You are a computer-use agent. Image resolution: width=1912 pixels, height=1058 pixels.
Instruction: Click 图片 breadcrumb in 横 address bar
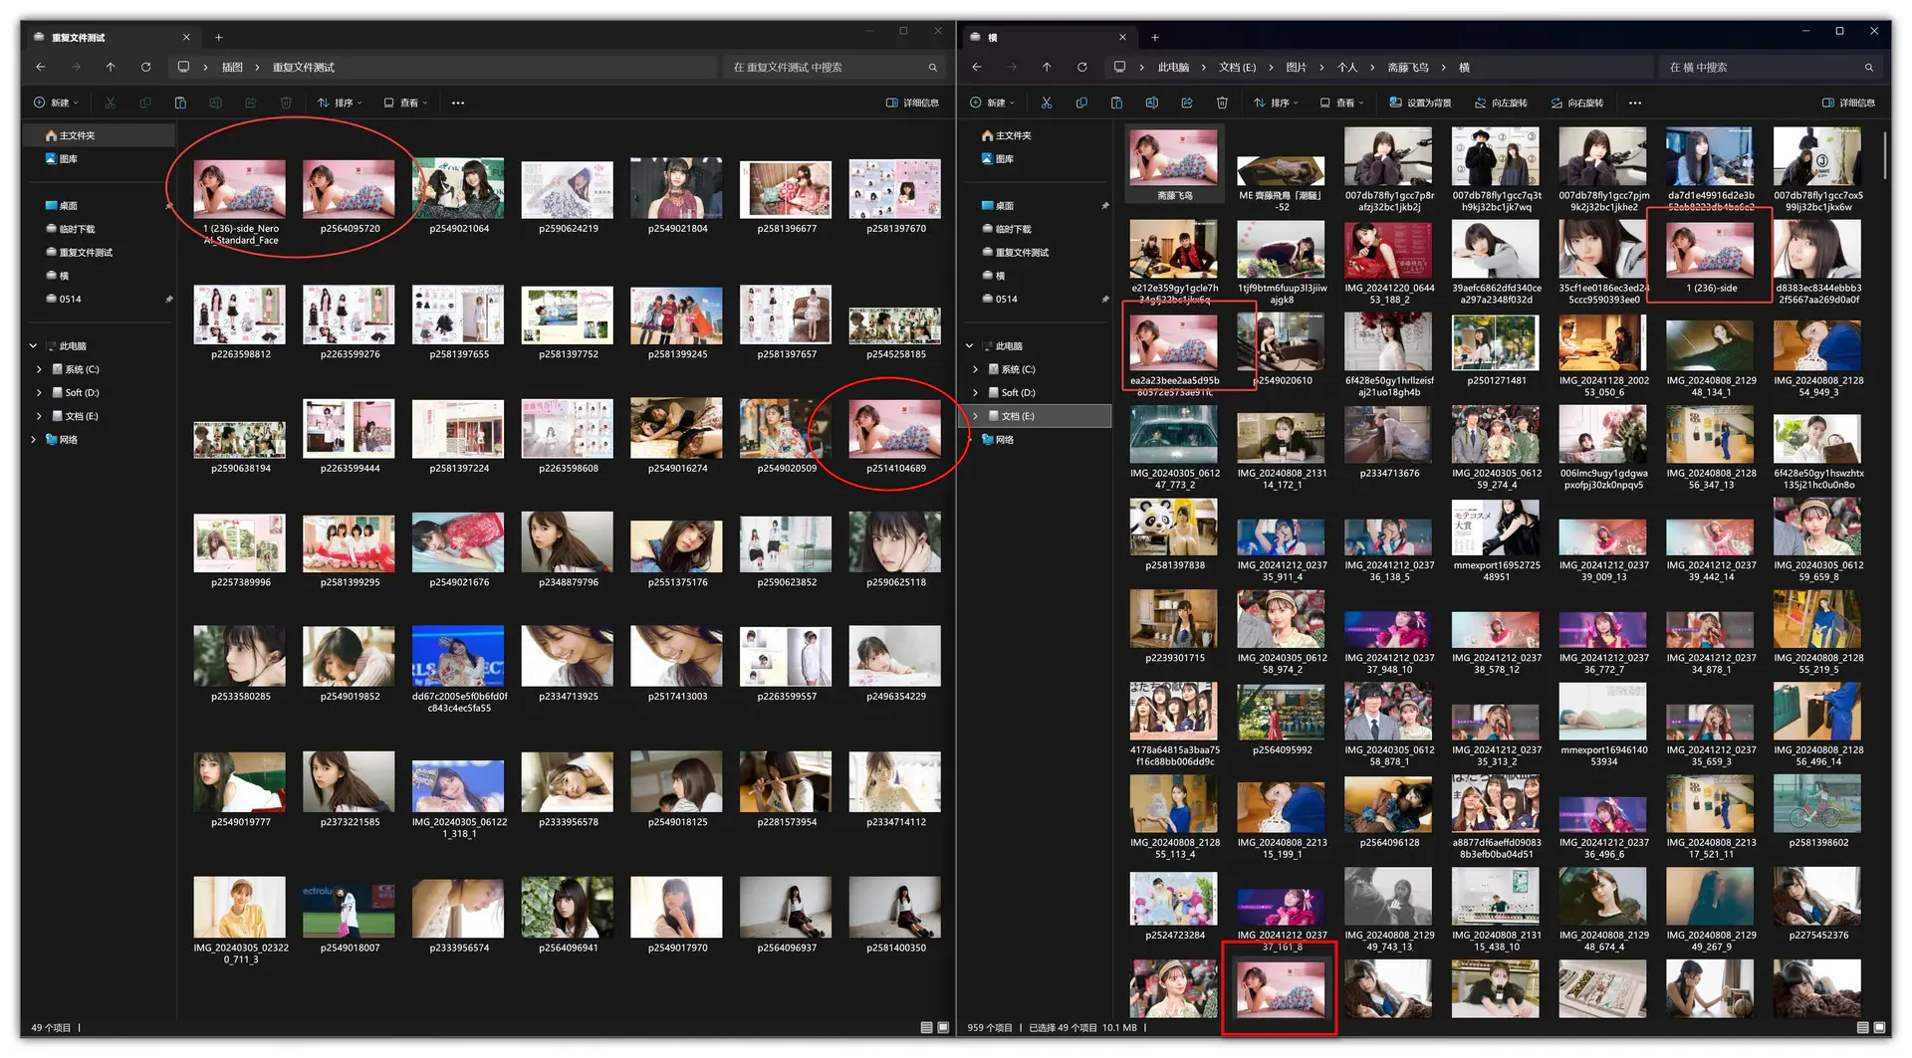[x=1296, y=68]
